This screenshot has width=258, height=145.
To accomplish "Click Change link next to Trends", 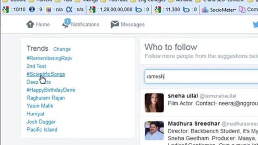I will point(62,49).
